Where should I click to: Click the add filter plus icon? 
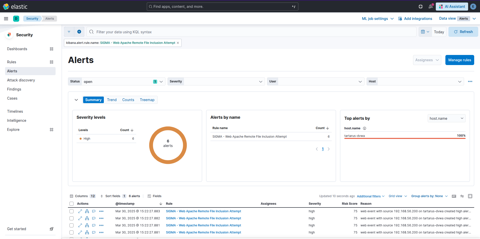click(79, 32)
